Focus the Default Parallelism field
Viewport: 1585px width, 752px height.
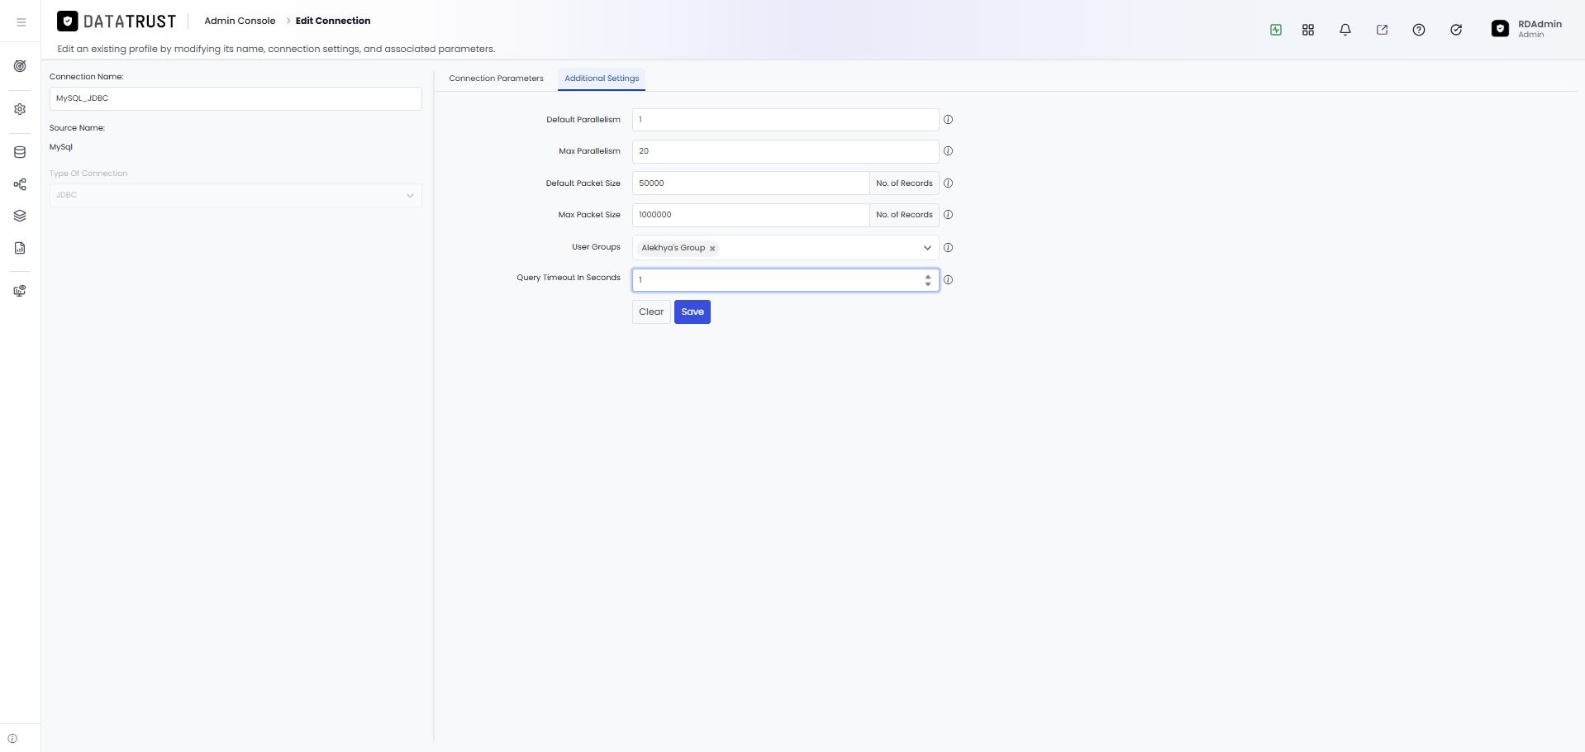pyautogui.click(x=785, y=120)
